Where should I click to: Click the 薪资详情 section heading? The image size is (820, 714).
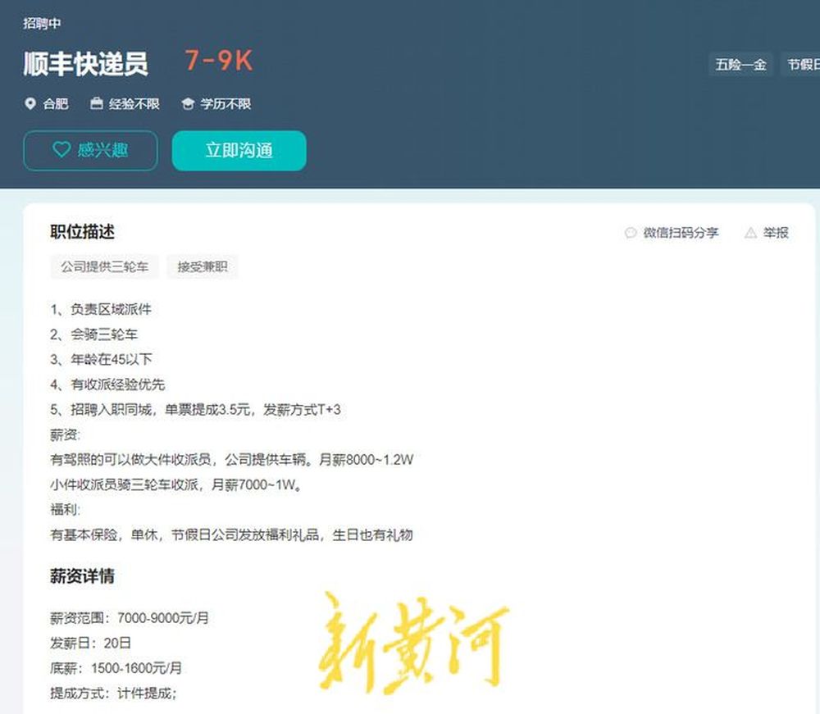click(83, 576)
